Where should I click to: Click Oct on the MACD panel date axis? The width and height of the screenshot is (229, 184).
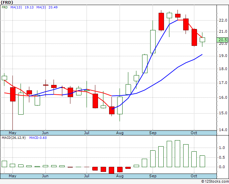(194, 176)
